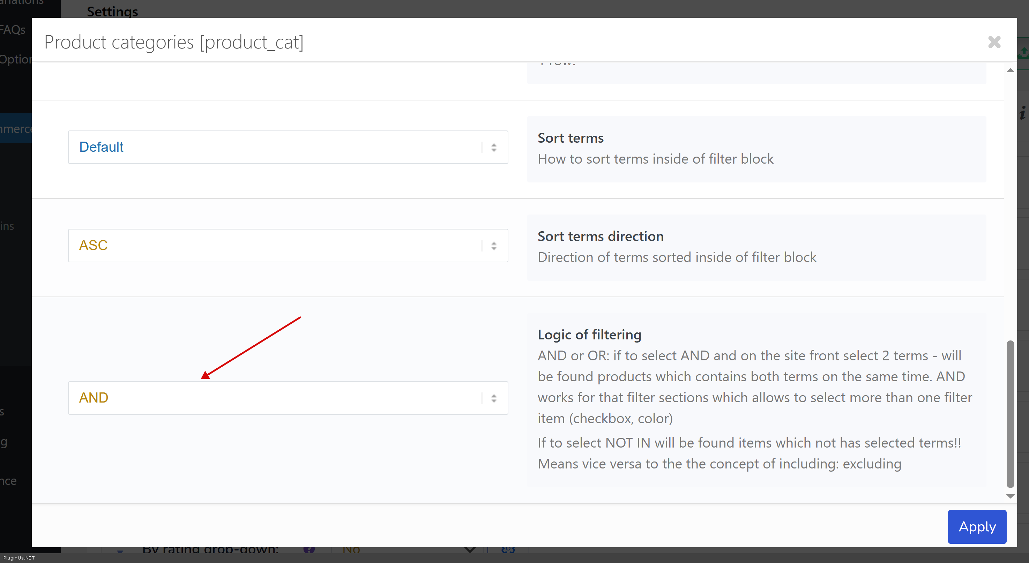This screenshot has height=563, width=1029.
Task: Click the up-down arrows icon in the AND select
Action: 494,398
